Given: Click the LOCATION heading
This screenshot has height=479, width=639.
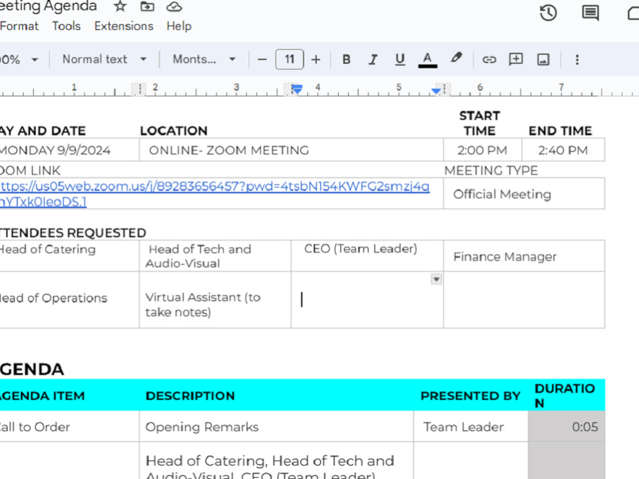Looking at the screenshot, I should 174,131.
